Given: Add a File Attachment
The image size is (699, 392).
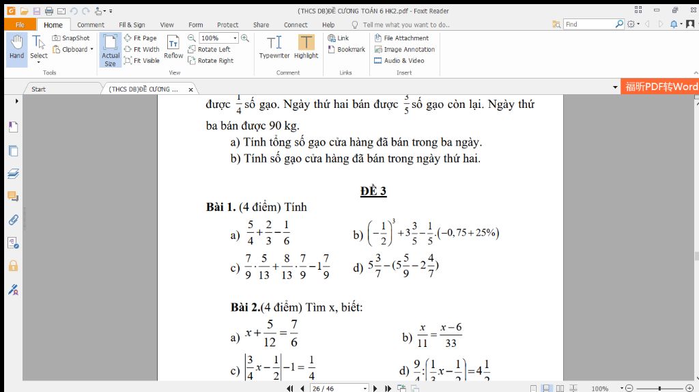Looking at the screenshot, I should (x=401, y=38).
